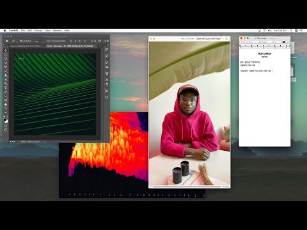Click the Quick Look share icon
Screen dimensions: 307x230
coord(226,39)
